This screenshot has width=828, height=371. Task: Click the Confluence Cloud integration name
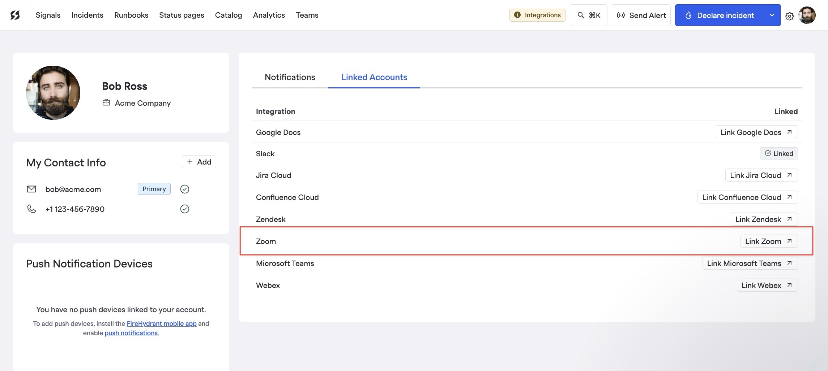(x=287, y=197)
